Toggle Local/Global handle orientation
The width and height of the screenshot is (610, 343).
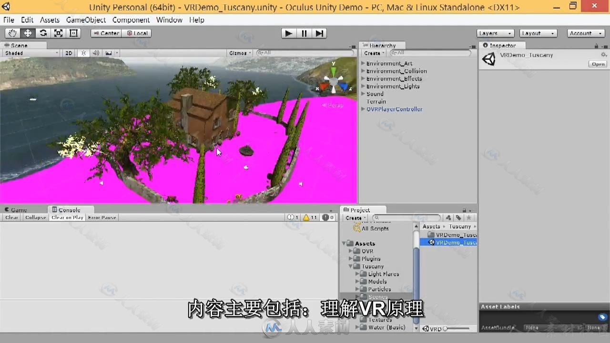coord(137,33)
